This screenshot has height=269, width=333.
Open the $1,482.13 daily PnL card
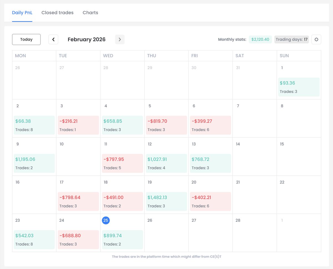point(167,202)
